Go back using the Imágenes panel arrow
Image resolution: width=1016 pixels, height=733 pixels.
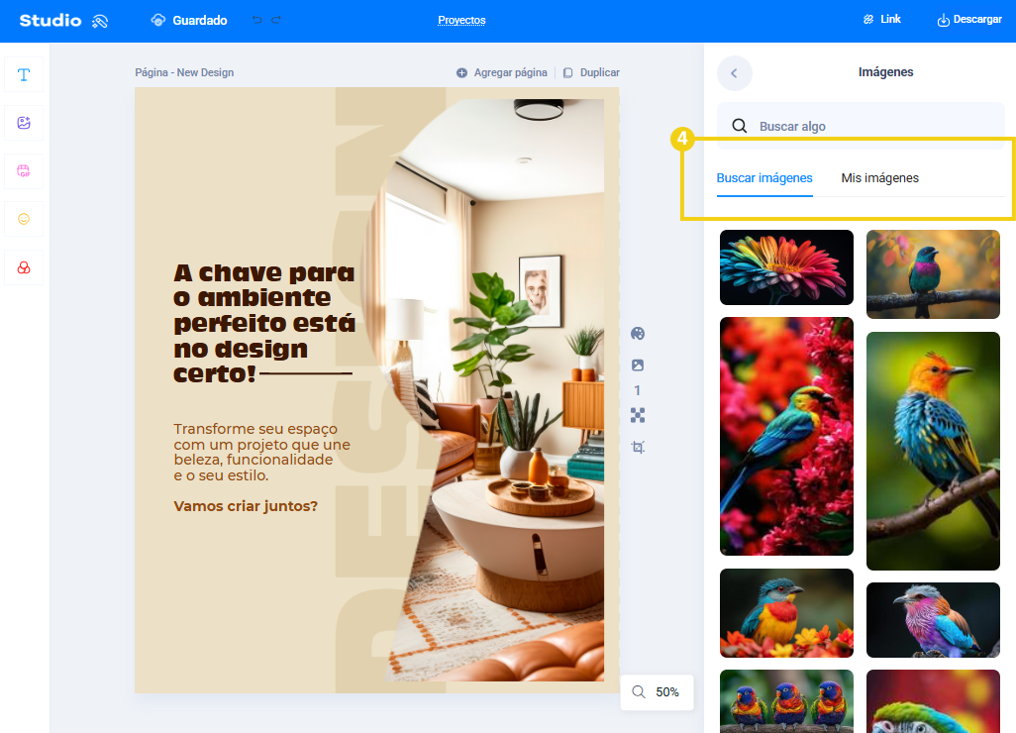[x=734, y=73]
